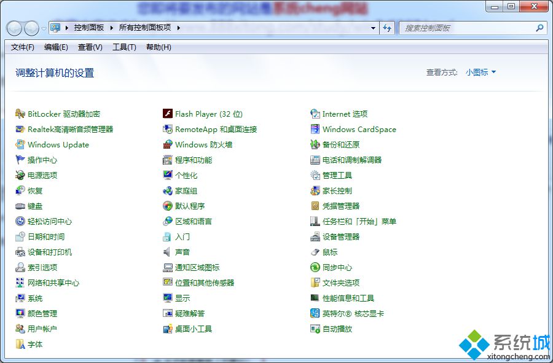Open the 管理工具 link
The image size is (553, 363).
[337, 175]
